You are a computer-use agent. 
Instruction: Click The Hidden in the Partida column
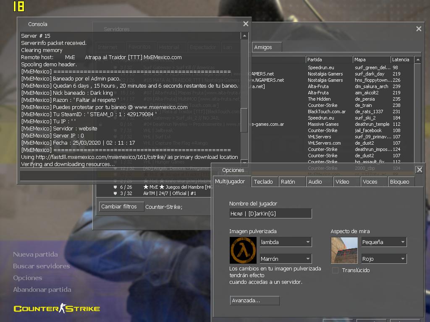[x=319, y=99]
